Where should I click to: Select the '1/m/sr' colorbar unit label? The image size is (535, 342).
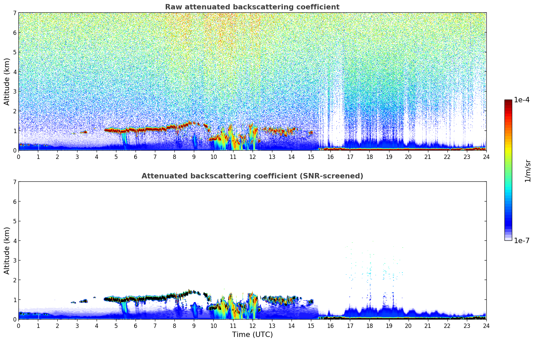tap(528, 171)
